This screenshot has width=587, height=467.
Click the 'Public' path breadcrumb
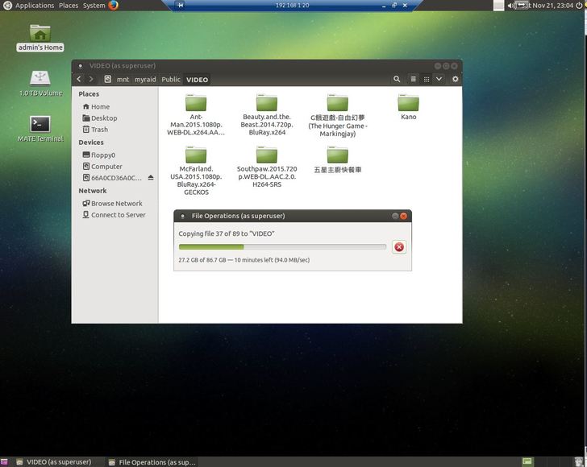(x=171, y=80)
